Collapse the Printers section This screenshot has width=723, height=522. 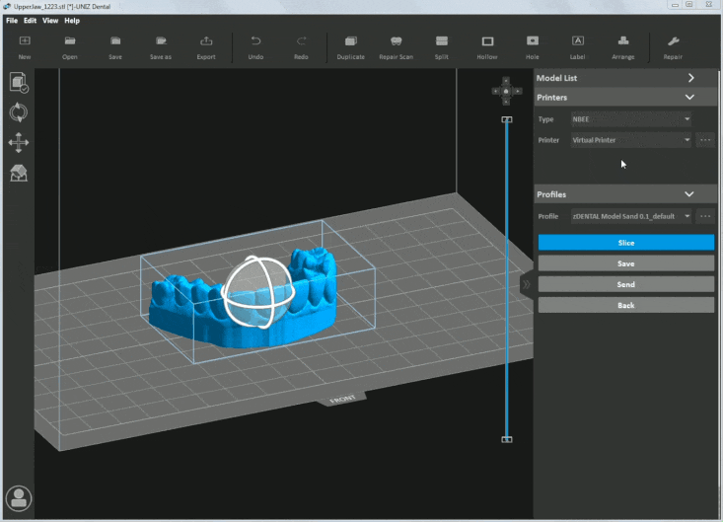pos(689,98)
